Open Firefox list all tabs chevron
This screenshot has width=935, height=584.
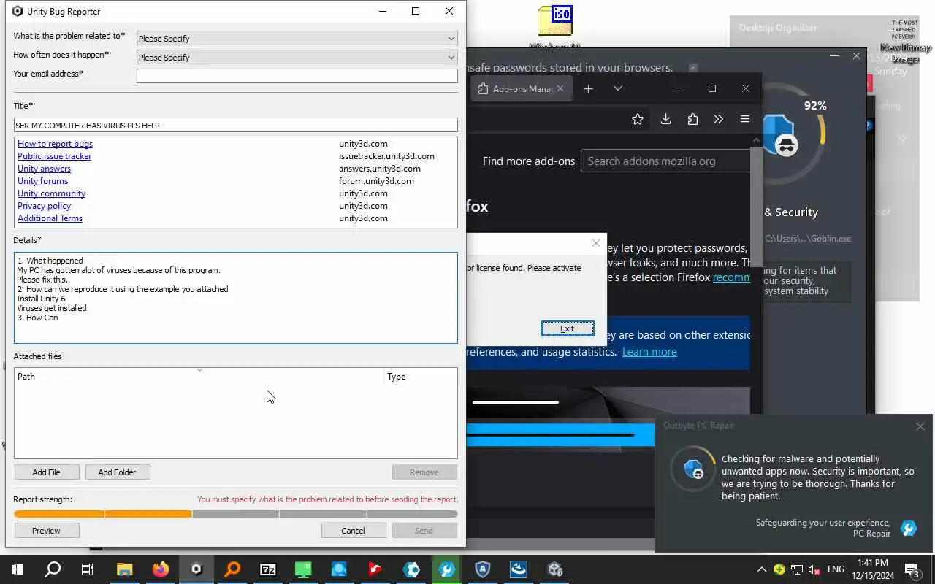[x=617, y=88]
